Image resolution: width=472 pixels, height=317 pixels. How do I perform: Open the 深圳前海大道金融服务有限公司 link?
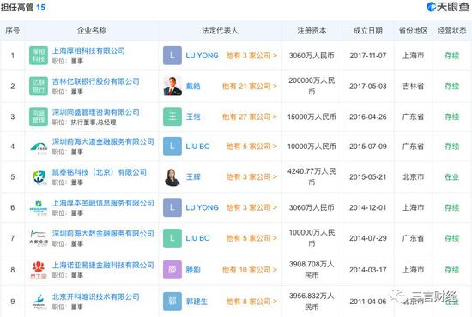[x=103, y=141]
